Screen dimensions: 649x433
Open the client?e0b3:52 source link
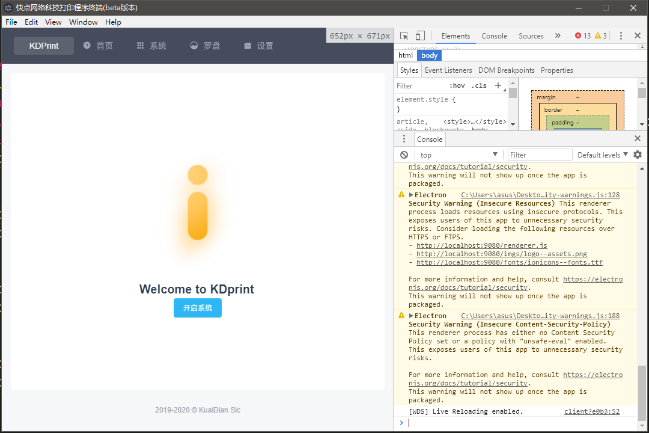[x=592, y=411]
